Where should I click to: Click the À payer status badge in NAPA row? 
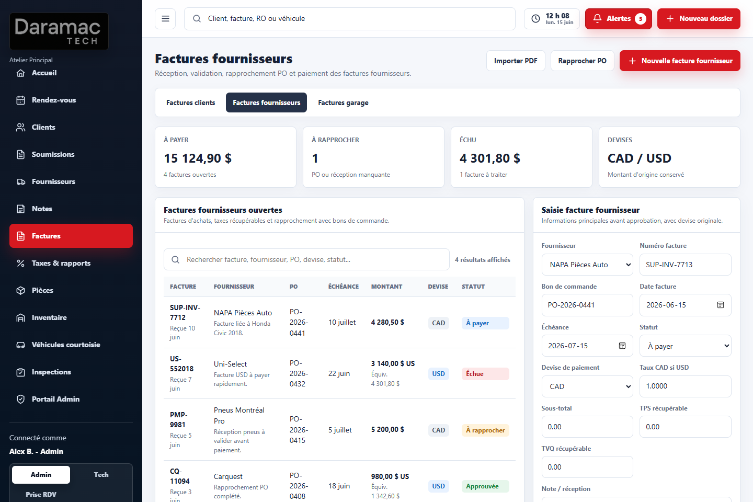tap(485, 323)
